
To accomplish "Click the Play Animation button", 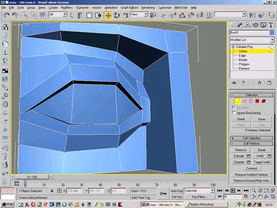I will pyautogui.click(x=233, y=191).
